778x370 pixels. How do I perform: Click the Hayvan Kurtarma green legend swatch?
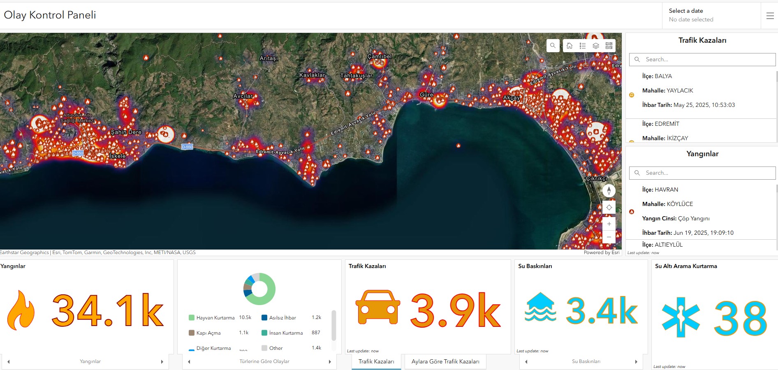pos(191,318)
